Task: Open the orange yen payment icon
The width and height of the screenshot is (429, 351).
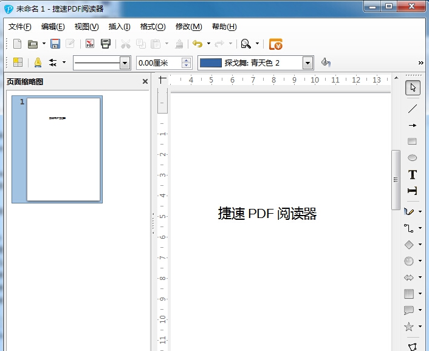Action: point(275,44)
